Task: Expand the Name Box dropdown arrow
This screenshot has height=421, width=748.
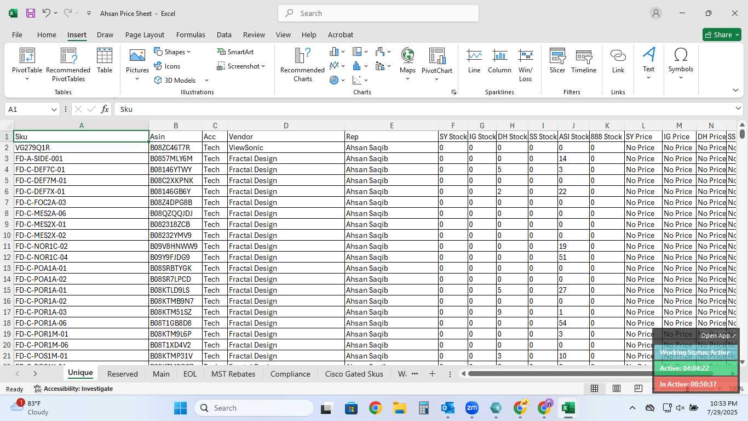Action: pos(54,110)
